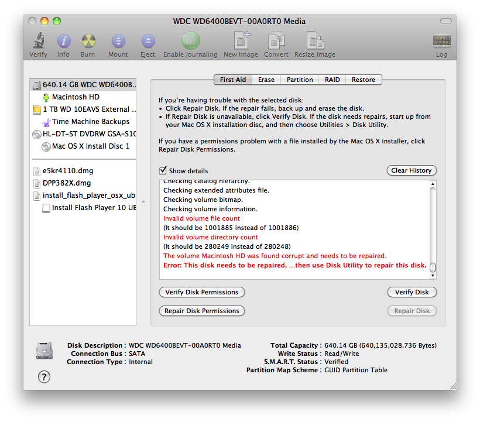Click the '(It should be 1001885 instead of 1001886)' line
This screenshot has height=422, width=480.
(231, 228)
